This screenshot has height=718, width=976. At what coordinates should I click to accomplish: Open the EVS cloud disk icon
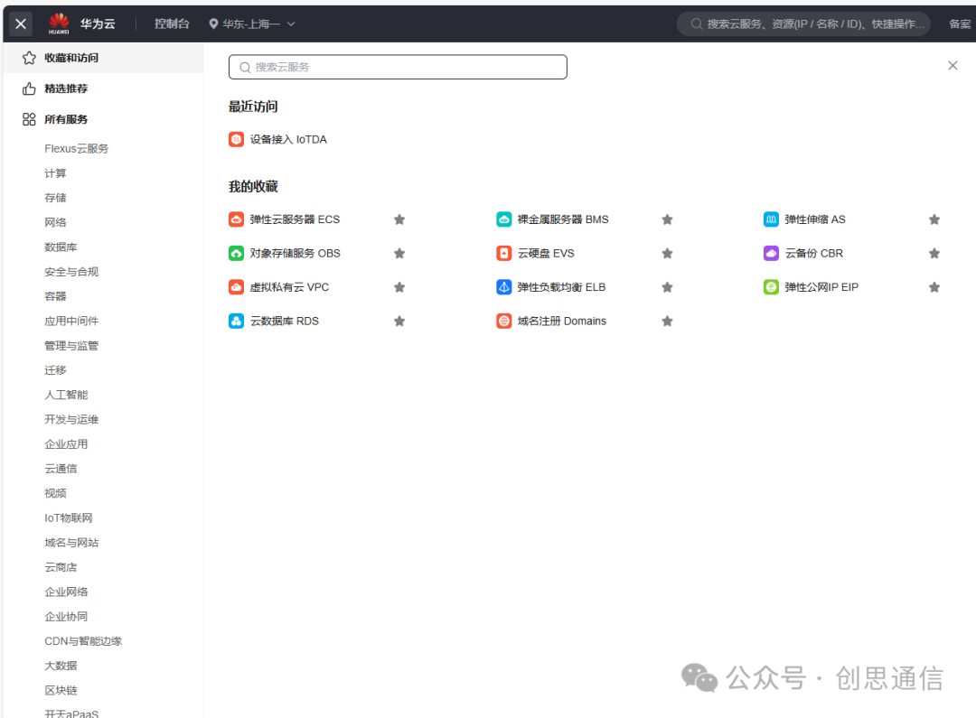[503, 254]
